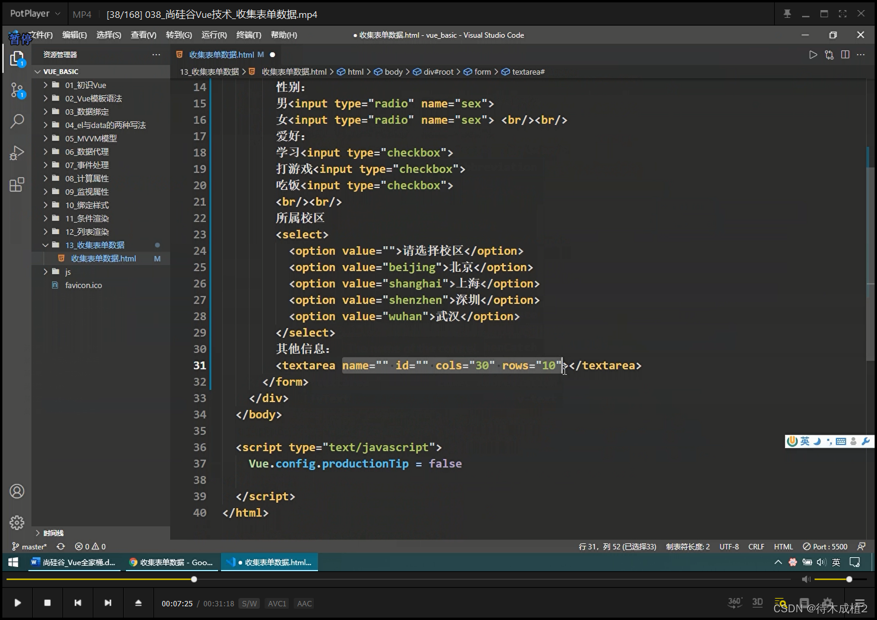Show hidden tray icons chevron

click(778, 562)
